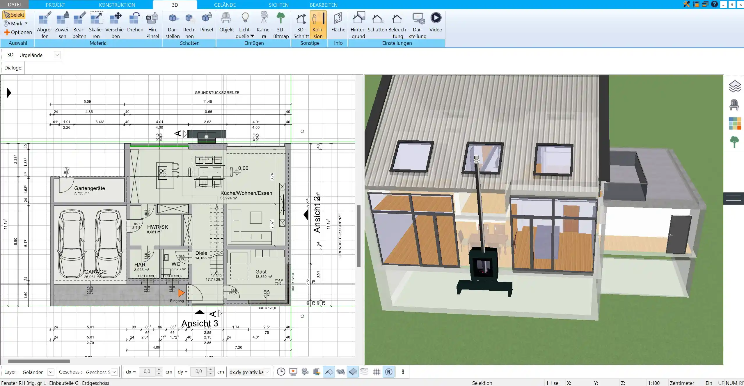
Task: Click the stacked windows icon in bottom toolbar
Action: tap(317, 372)
